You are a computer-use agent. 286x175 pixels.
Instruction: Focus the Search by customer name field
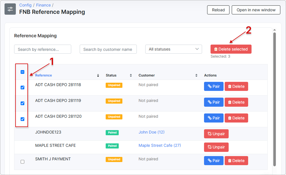[108, 49]
